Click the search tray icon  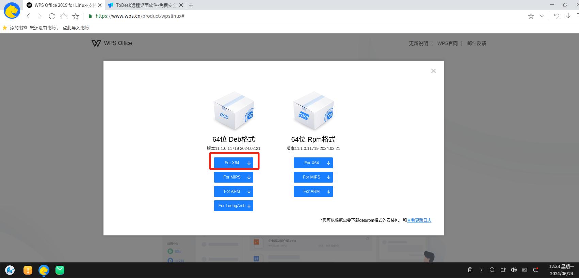pyautogui.click(x=492, y=270)
